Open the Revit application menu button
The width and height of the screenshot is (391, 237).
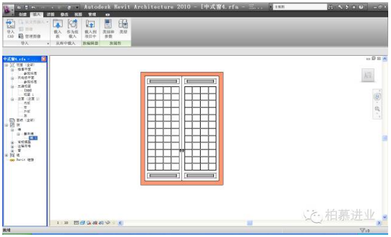pyautogui.click(x=8, y=10)
